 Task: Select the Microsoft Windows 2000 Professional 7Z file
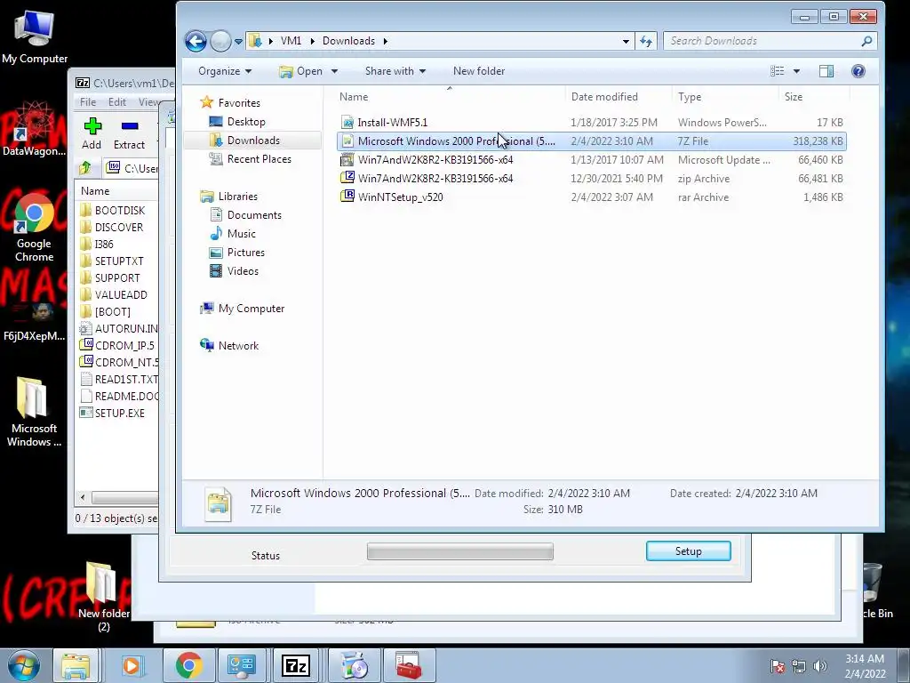coord(591,141)
